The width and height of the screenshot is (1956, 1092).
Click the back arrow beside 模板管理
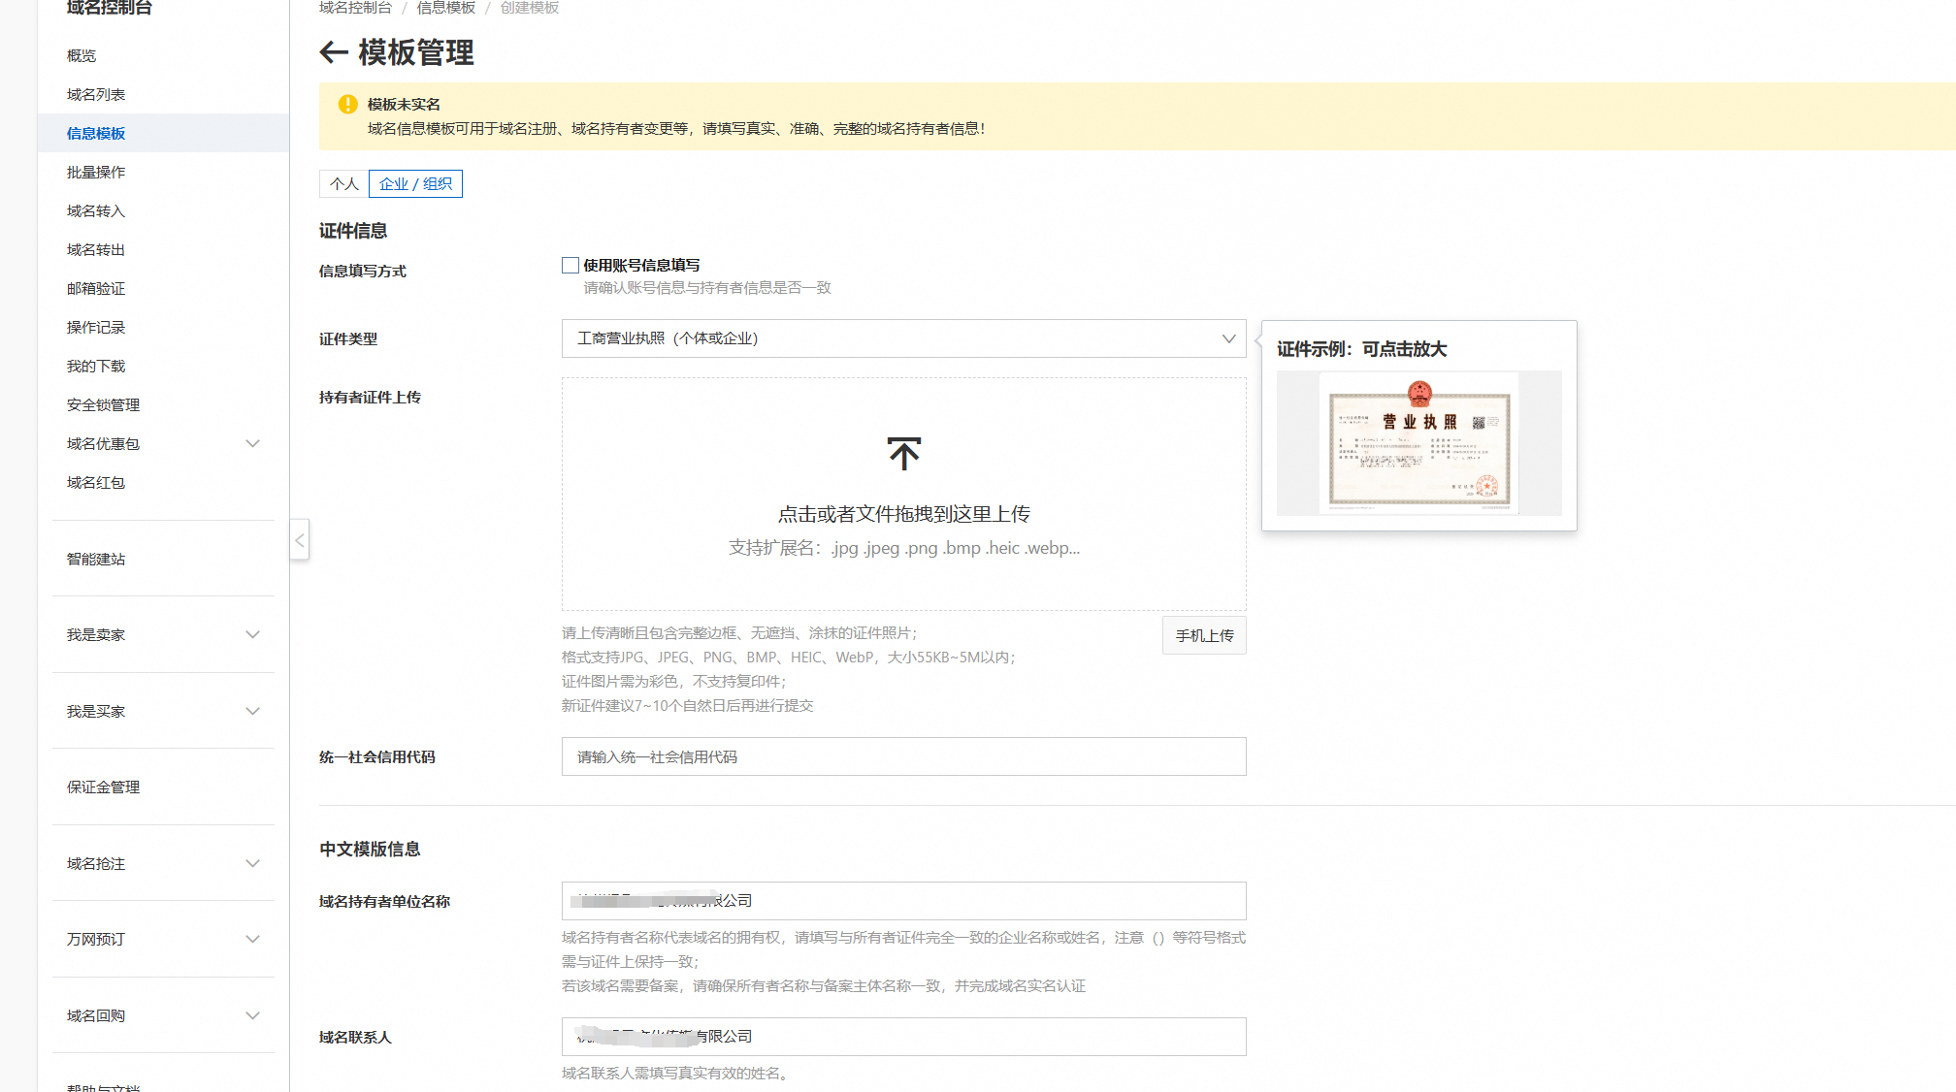334,52
